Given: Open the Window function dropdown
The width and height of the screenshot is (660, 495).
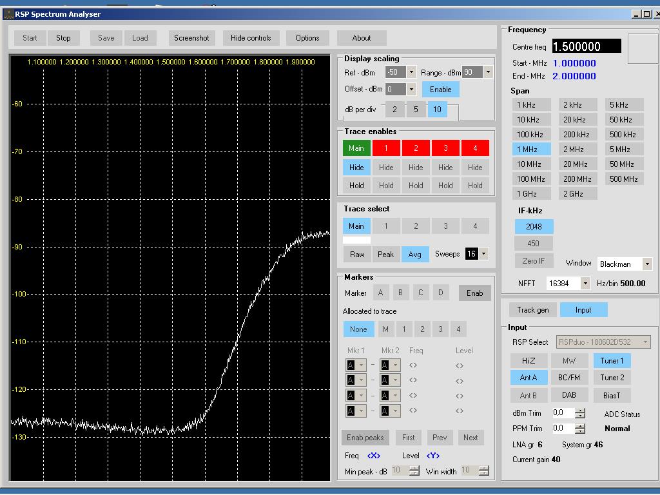Looking at the screenshot, I should pos(647,264).
